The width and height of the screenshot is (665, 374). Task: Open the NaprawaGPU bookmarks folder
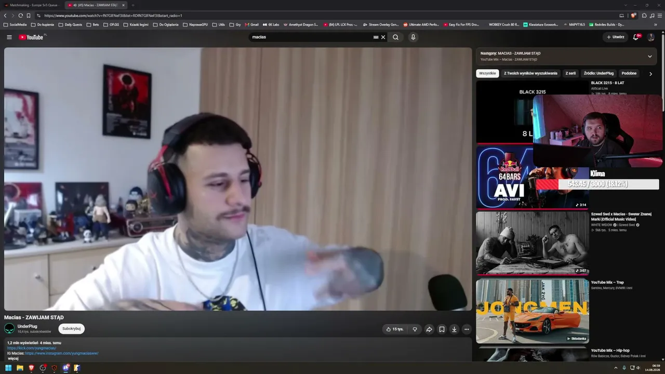[x=196, y=24]
